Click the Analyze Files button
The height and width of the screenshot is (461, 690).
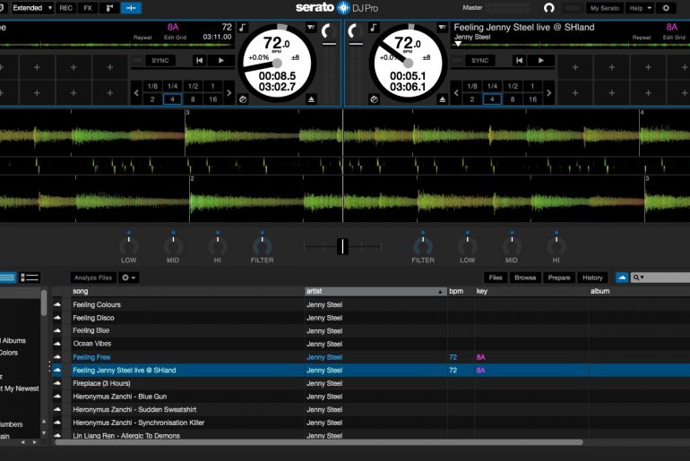tap(93, 277)
